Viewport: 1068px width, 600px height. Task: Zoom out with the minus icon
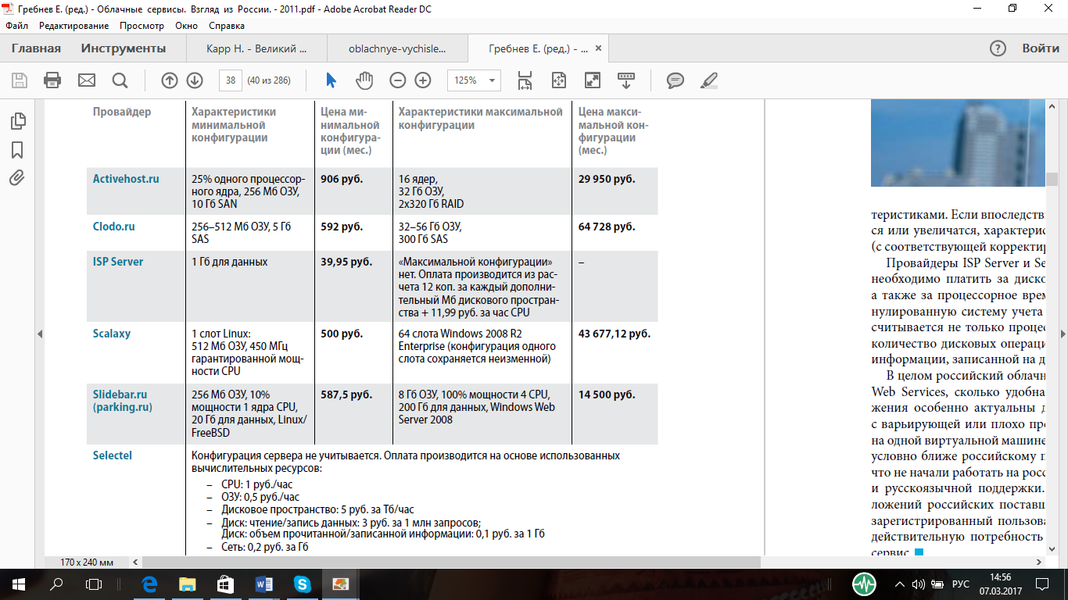point(398,80)
